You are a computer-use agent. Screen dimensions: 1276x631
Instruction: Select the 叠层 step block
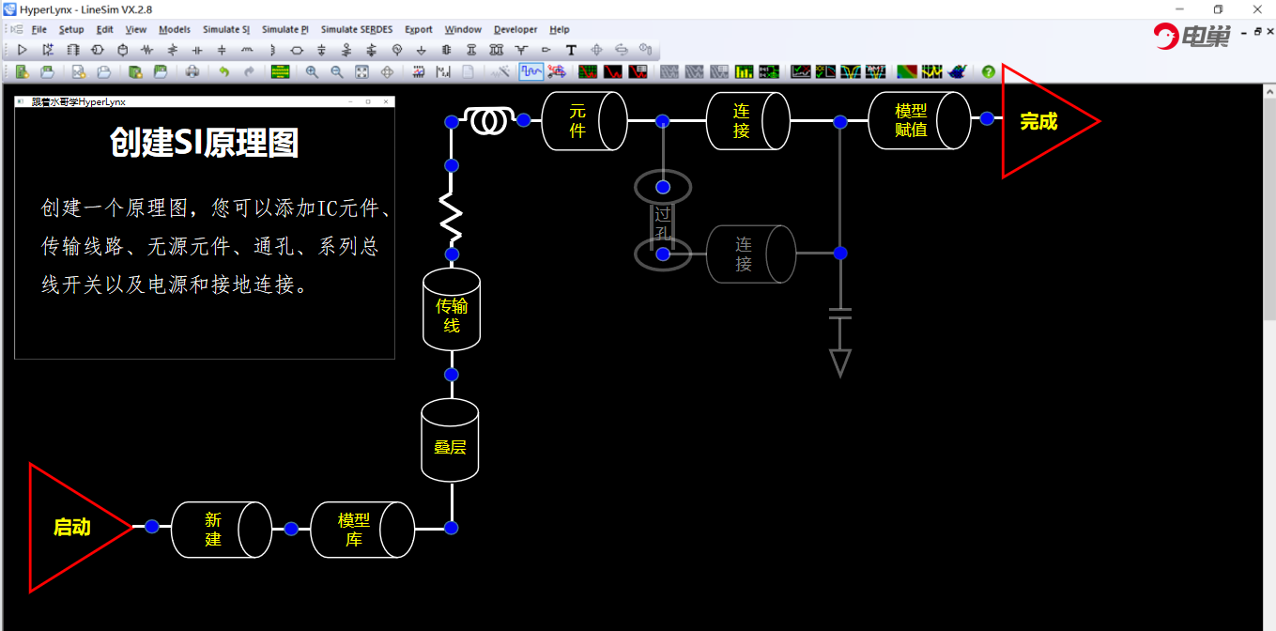coord(451,441)
